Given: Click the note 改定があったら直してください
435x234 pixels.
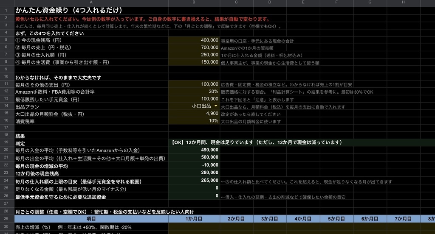Looking at the screenshot, I should pos(251,114).
